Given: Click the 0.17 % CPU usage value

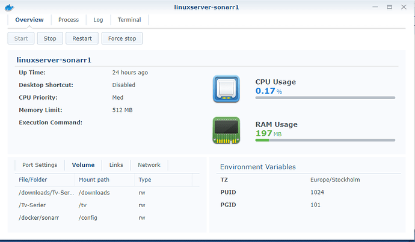Looking at the screenshot, I should [269, 91].
